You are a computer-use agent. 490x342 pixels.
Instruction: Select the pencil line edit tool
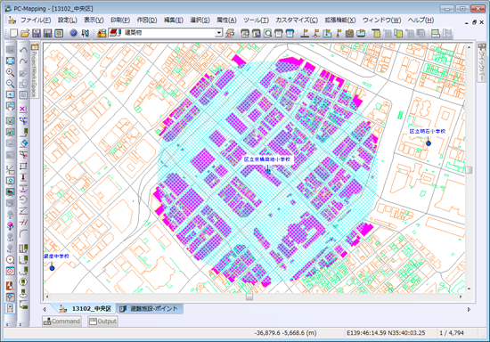pos(23,132)
